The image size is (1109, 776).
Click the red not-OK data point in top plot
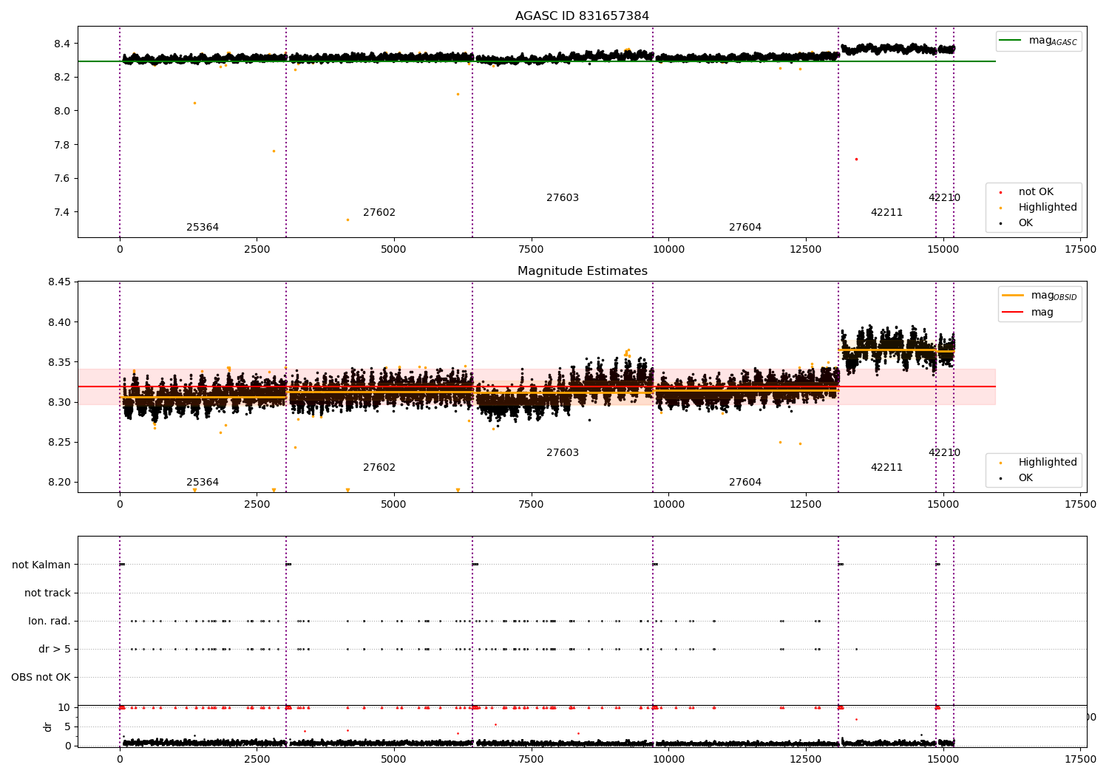(x=856, y=159)
